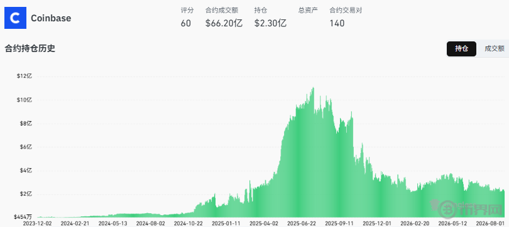This screenshot has height=227, width=509.
Task: Click the 合约成交额 label
Action: 222,10
